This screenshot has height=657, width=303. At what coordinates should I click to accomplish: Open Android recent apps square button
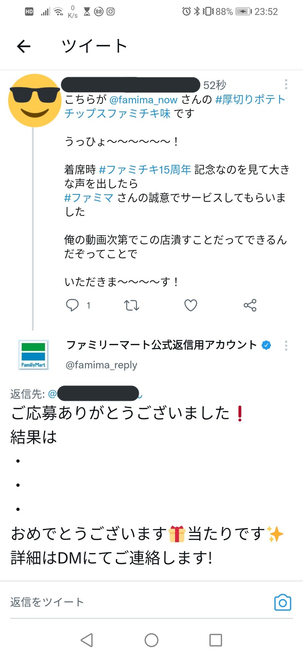coord(216,640)
